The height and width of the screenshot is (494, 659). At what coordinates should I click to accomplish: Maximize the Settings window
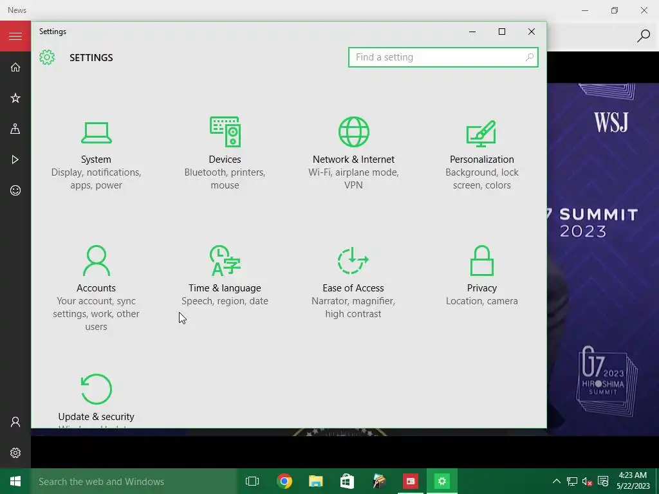(502, 32)
